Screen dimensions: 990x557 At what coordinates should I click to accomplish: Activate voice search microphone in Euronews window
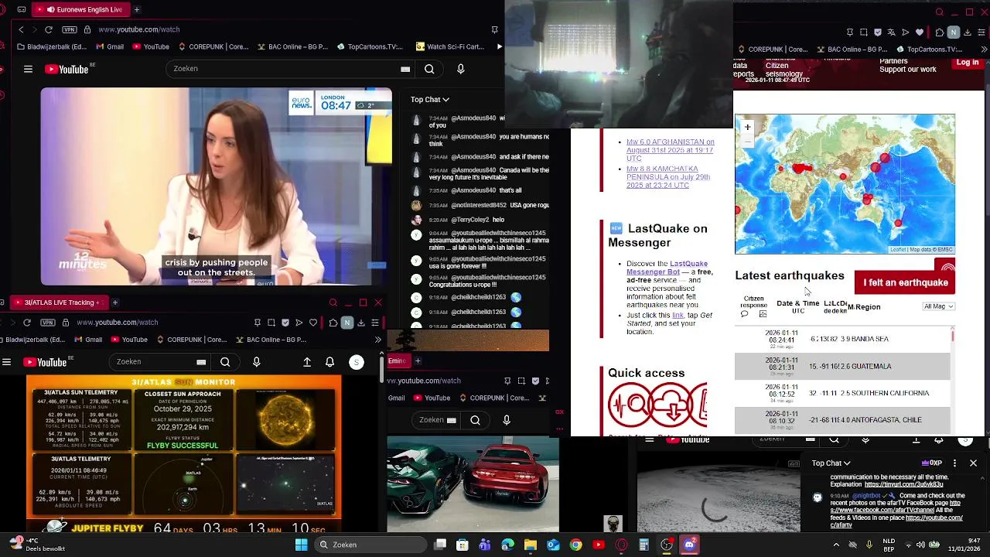tap(461, 69)
